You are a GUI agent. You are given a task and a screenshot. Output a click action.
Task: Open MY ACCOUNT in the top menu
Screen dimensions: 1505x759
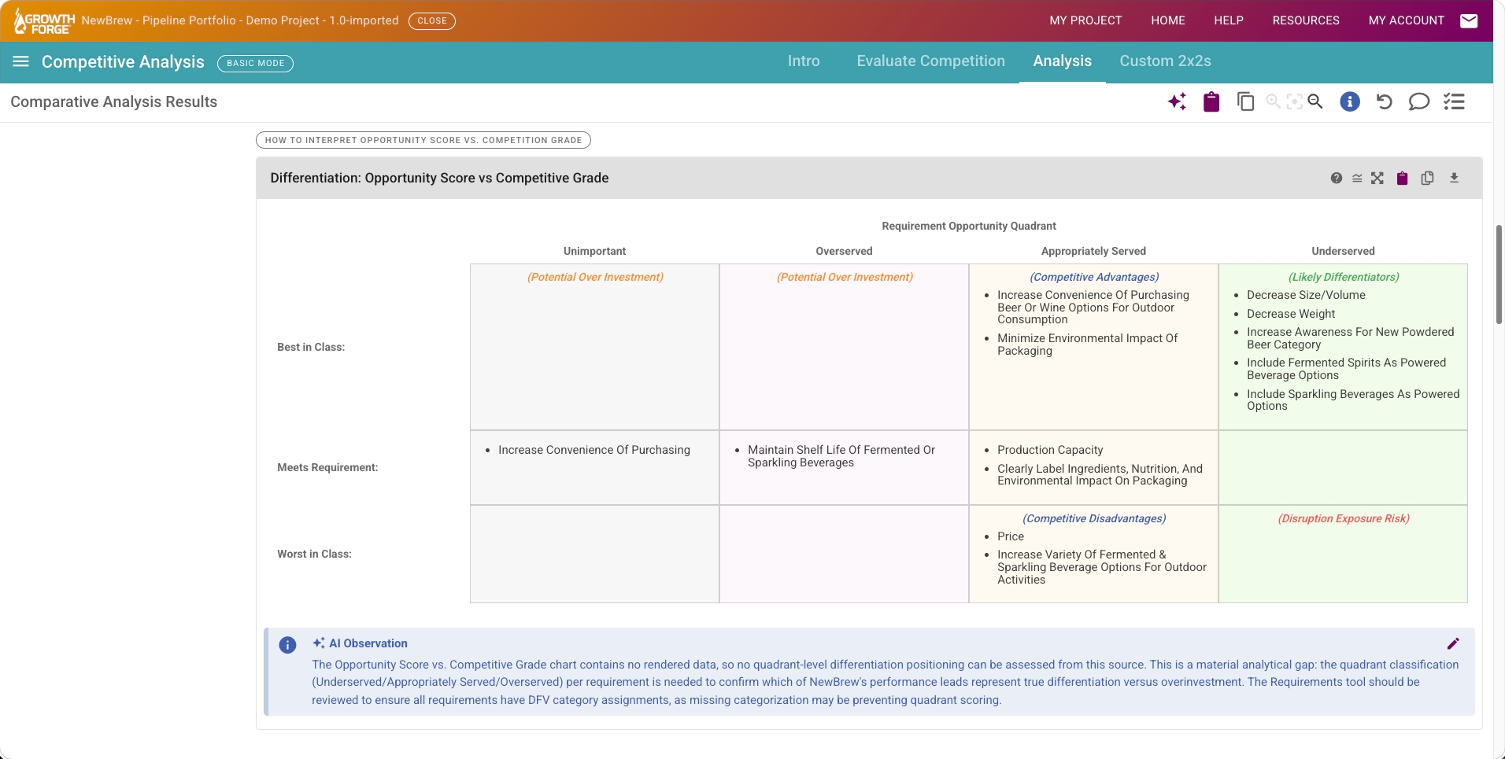click(1407, 20)
